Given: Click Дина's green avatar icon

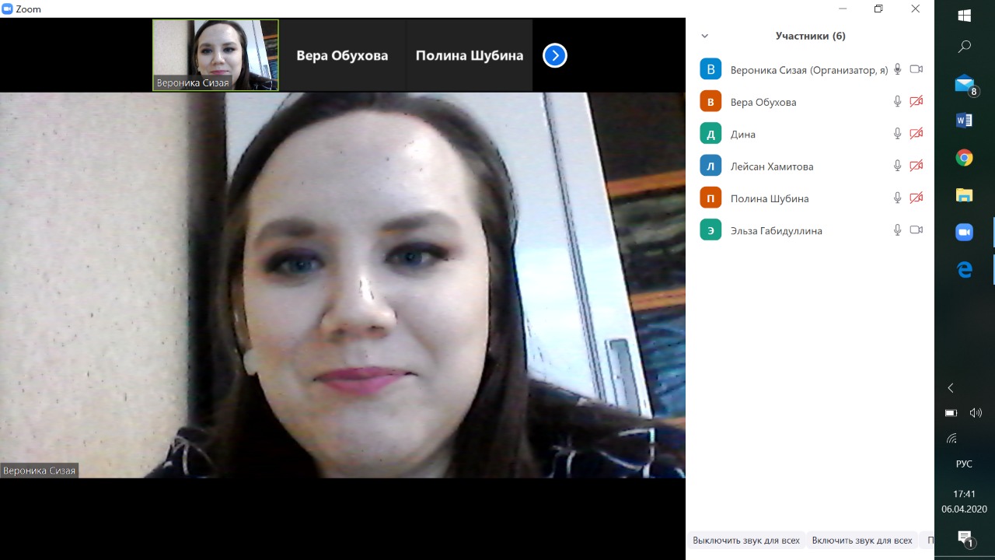Looking at the screenshot, I should [710, 134].
